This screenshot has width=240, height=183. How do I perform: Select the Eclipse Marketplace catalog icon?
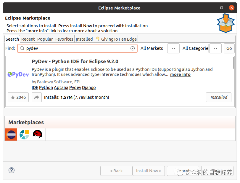11,135
